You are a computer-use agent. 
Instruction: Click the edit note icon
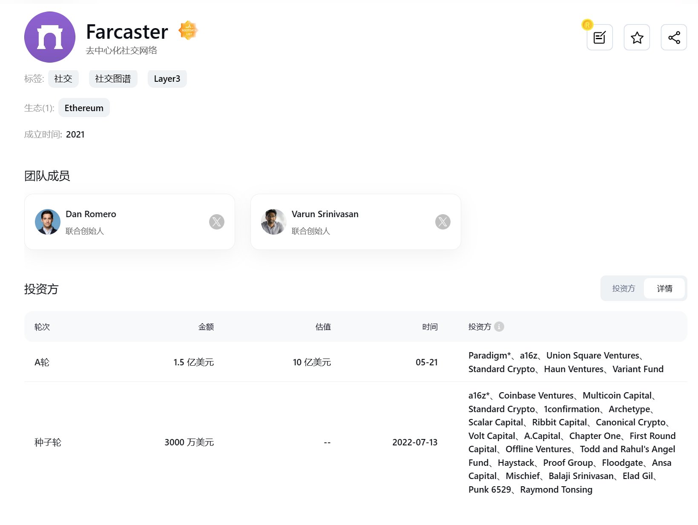599,37
